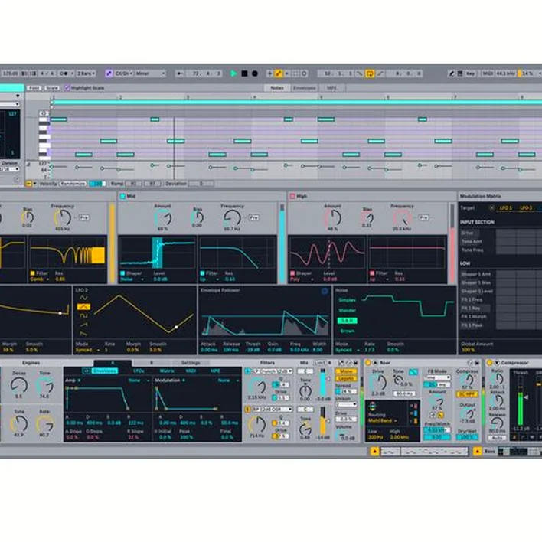Adjust the High Frequency knob
Viewport: 542px width, 542px height.
pos(402,217)
